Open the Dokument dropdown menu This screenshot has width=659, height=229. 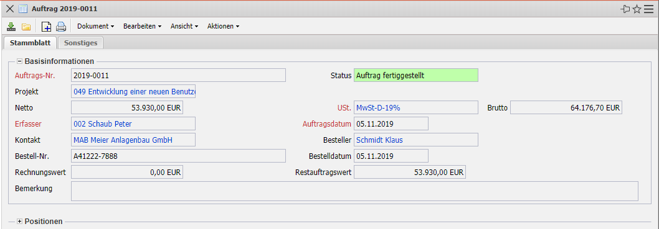point(96,26)
